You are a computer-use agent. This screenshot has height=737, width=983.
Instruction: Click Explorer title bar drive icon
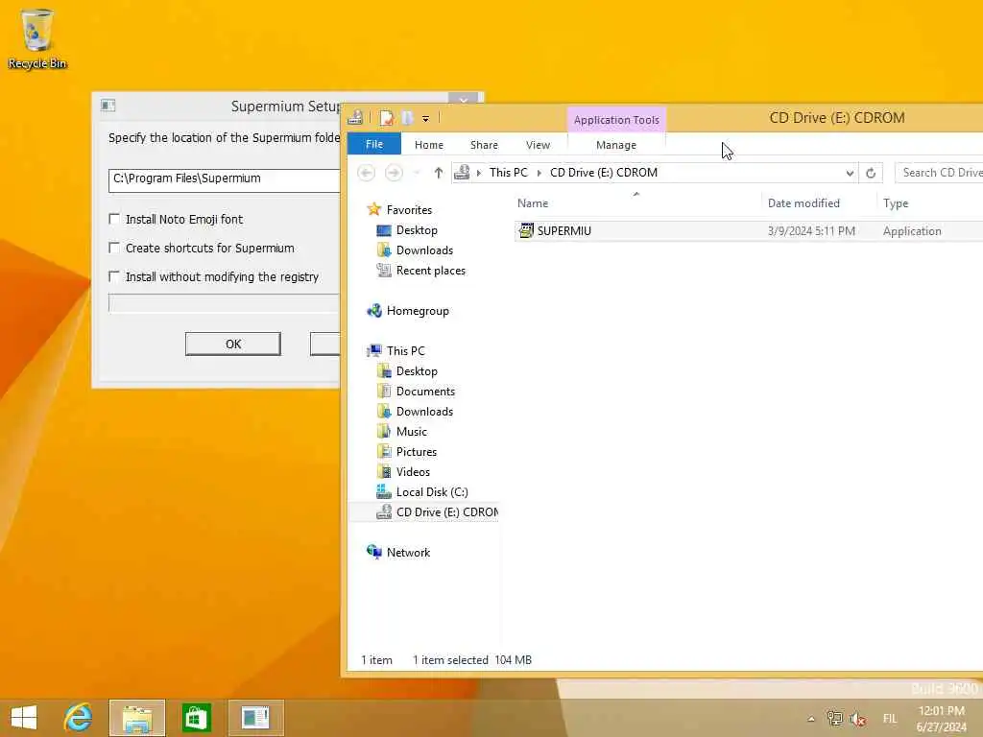(x=355, y=117)
